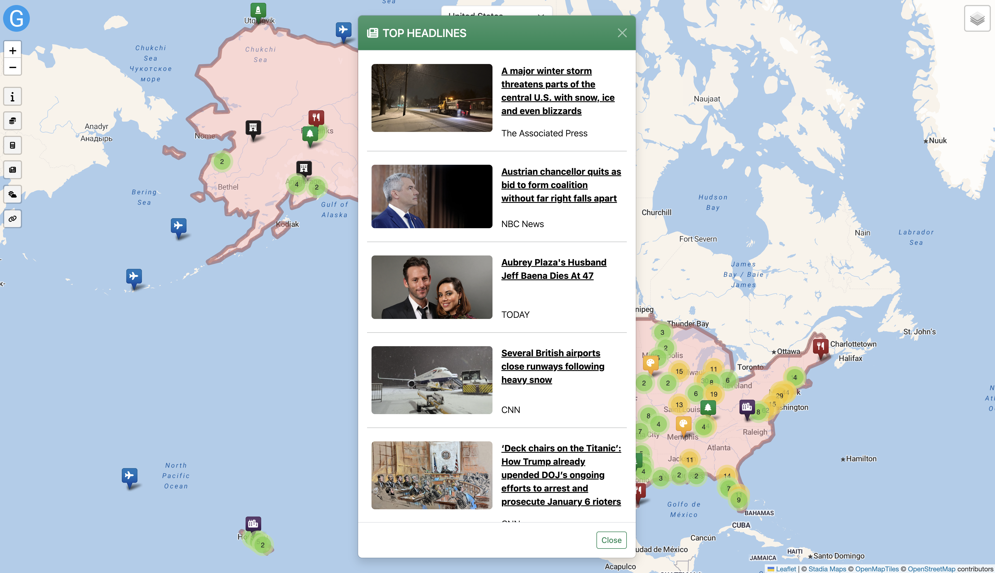This screenshot has height=573, width=995.
Task: Click the Aubrey Plaza article photo
Action: pos(431,287)
